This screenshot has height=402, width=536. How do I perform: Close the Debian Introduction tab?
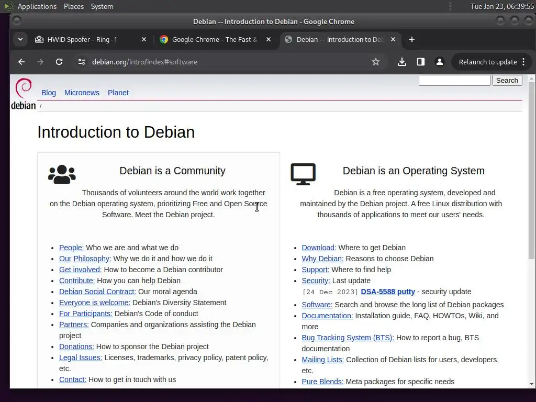pyautogui.click(x=393, y=40)
